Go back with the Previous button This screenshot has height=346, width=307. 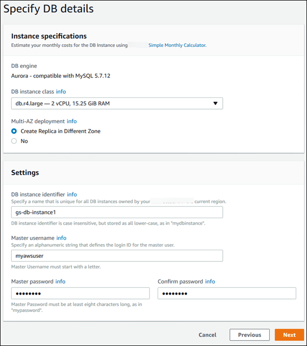click(x=249, y=335)
